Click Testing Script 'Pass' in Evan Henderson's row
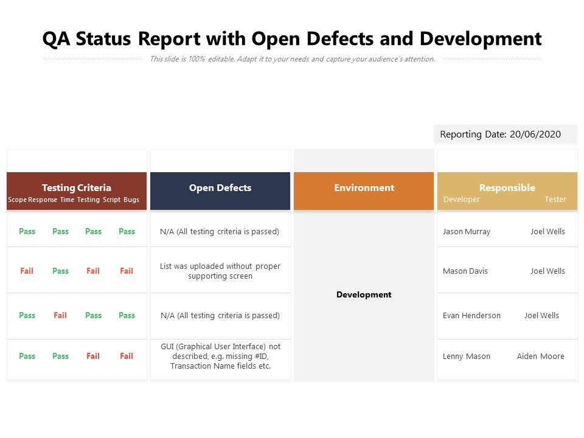The width and height of the screenshot is (584, 438). [94, 315]
